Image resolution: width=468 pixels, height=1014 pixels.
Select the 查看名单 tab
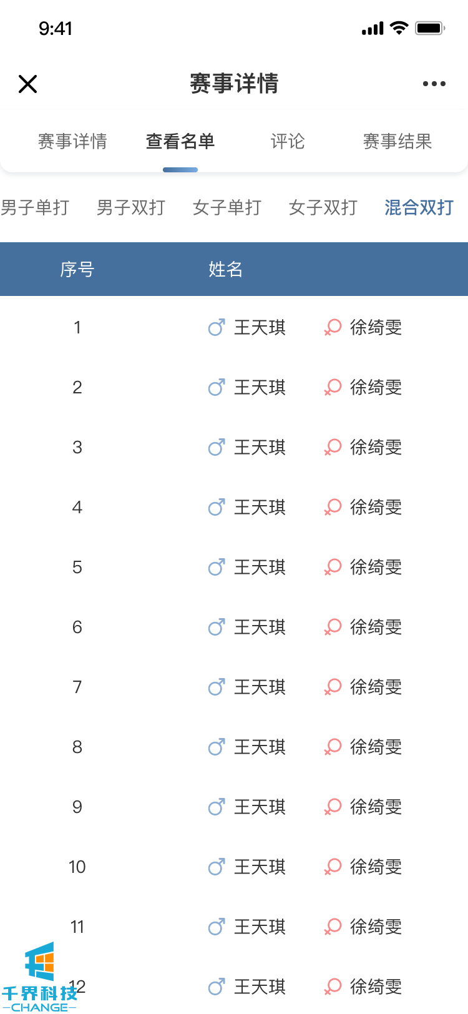pyautogui.click(x=180, y=142)
